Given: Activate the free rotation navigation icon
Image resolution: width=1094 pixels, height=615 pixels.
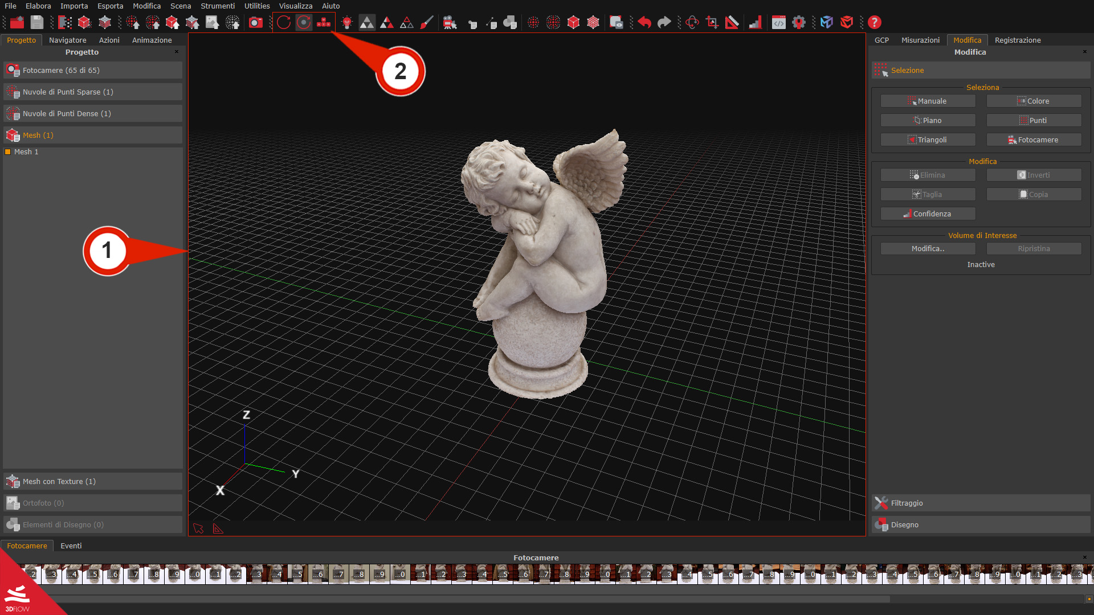Looking at the screenshot, I should (284, 23).
